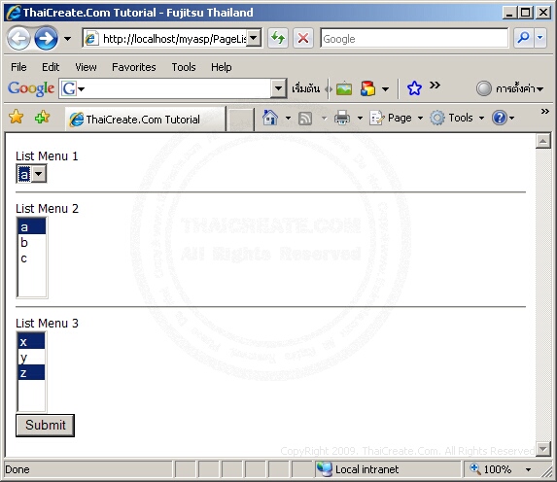
Task: Select the ThaiCreate.Com Tutorial tab
Action: [x=145, y=120]
